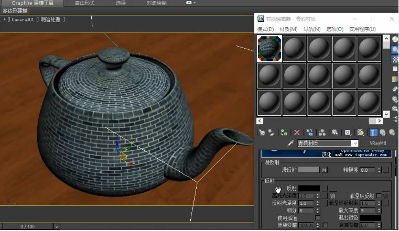This screenshot has width=399, height=231.
Task: Click the 粗糙度 map slot button
Action: coord(386,170)
